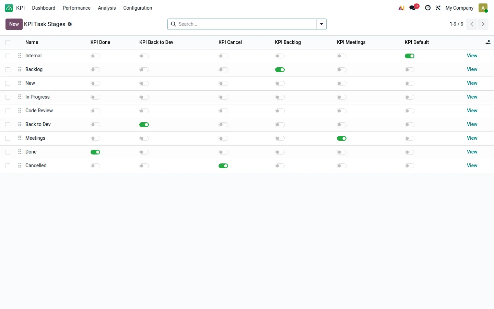Screen dimensions: 494x309
Task: Click View for the In Progress row
Action: (472, 97)
